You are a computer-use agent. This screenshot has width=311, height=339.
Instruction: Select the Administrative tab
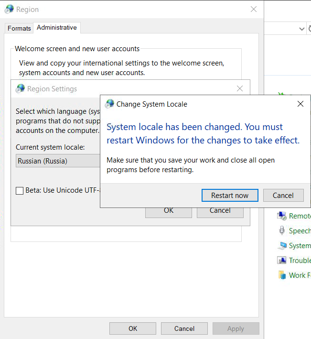tap(56, 28)
